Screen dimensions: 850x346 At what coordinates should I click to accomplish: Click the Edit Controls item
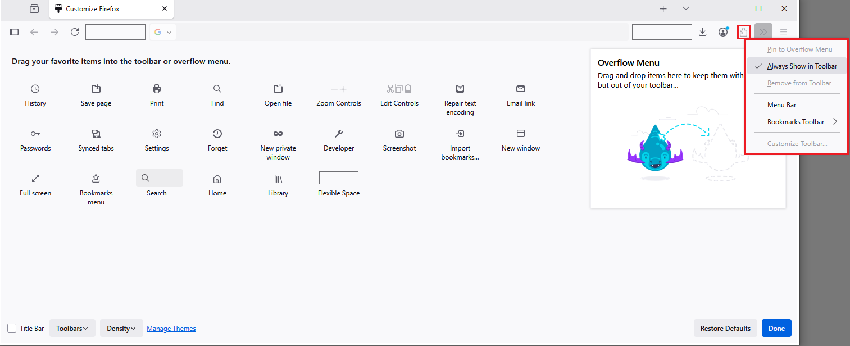pyautogui.click(x=399, y=95)
